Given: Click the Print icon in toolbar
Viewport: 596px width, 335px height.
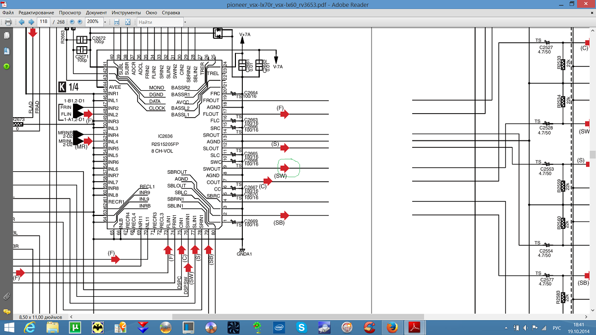Looking at the screenshot, I should pyautogui.click(x=8, y=22).
